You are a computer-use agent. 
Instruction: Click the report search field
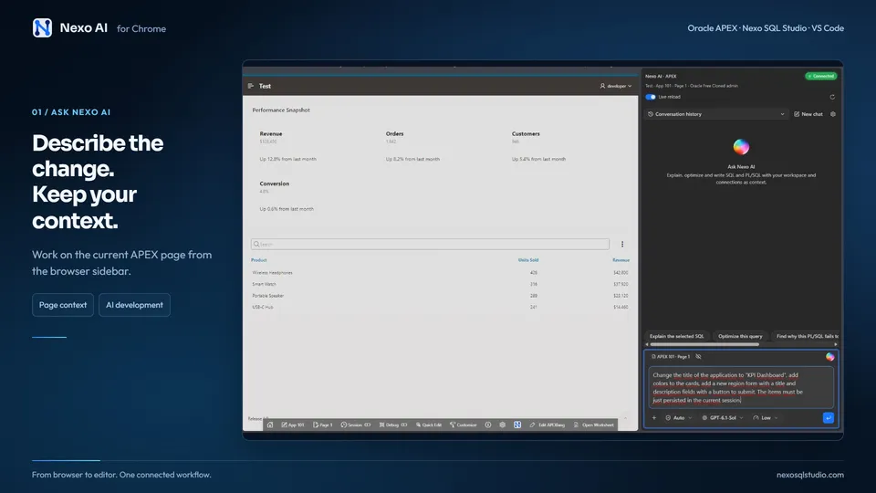click(430, 245)
